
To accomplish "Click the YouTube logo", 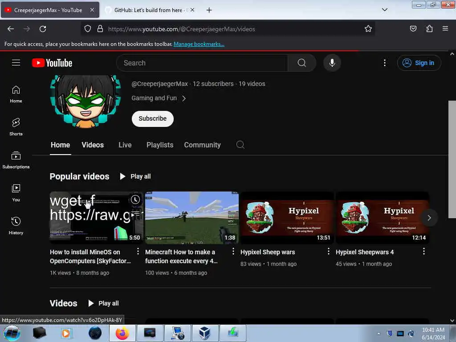I will tap(52, 63).
